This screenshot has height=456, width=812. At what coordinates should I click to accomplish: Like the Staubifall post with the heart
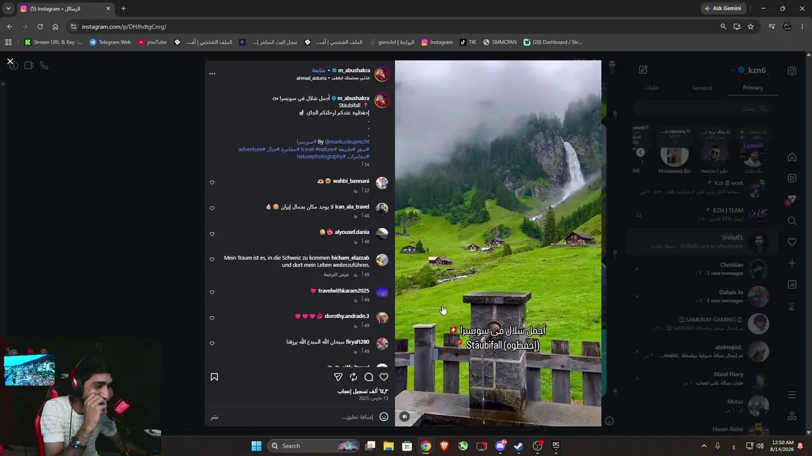[x=384, y=377]
